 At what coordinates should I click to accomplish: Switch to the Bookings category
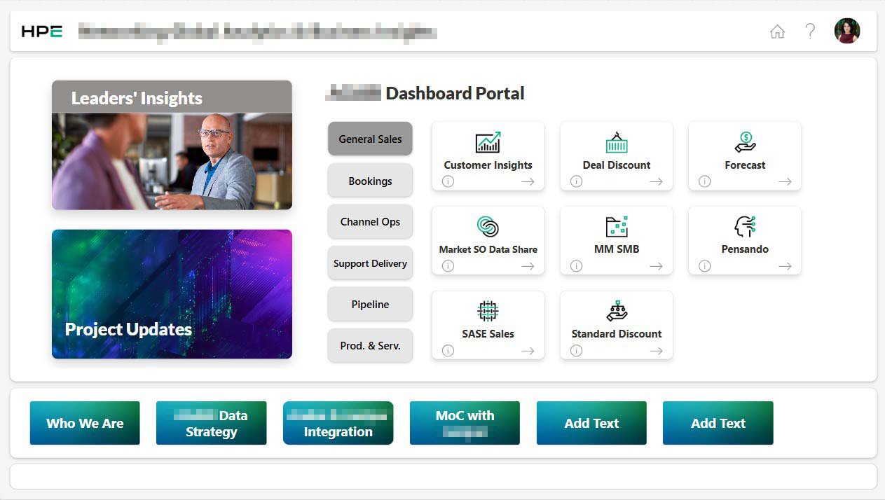click(x=370, y=181)
